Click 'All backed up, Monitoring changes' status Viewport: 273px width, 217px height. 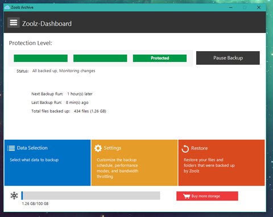64,71
